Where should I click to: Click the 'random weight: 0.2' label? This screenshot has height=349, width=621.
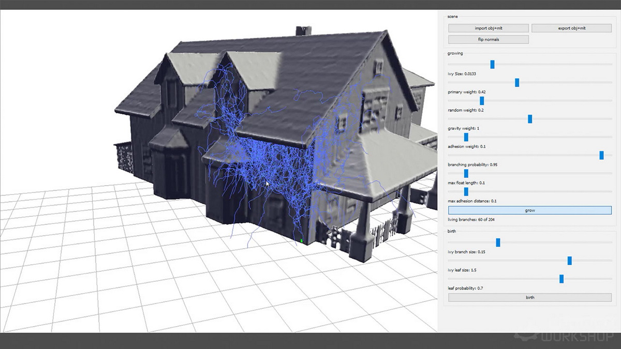[x=465, y=110]
